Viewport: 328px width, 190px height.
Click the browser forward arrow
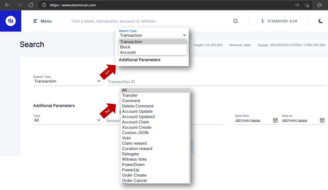[x=19, y=5]
